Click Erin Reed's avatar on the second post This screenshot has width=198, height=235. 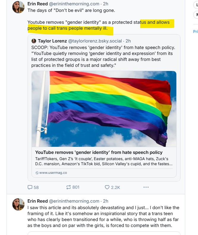point(18,204)
